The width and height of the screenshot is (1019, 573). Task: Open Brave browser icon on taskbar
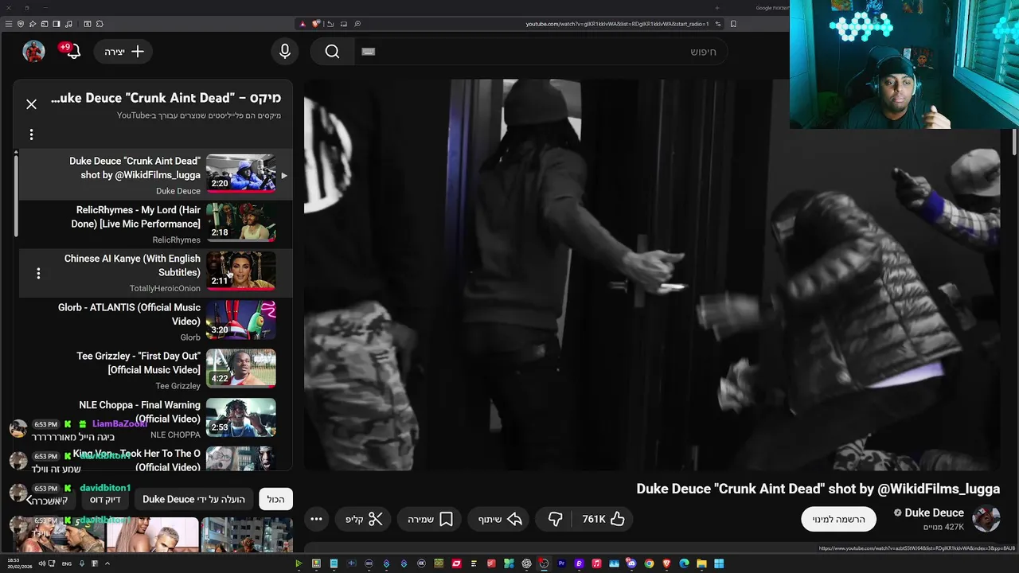click(666, 563)
